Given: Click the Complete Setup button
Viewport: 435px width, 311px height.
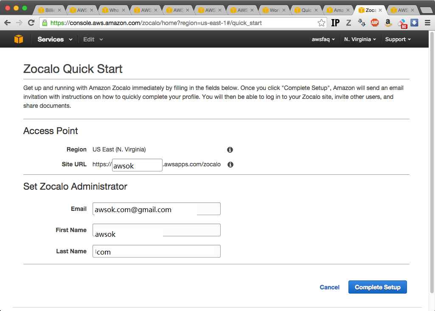Looking at the screenshot, I should pyautogui.click(x=378, y=287).
